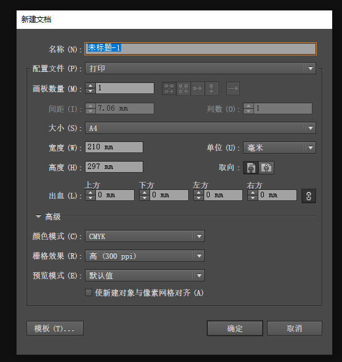Image resolution: width=342 pixels, height=362 pixels.
Task: Open the 配置文件 dropdown showing 打印
Action: [201, 68]
